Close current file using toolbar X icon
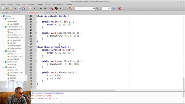The width and height of the screenshot is (185, 104). pyautogui.click(x=34, y=8)
